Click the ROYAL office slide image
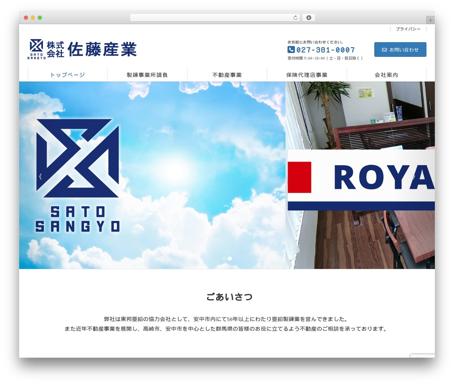This screenshot has height=385, width=454. (x=360, y=175)
